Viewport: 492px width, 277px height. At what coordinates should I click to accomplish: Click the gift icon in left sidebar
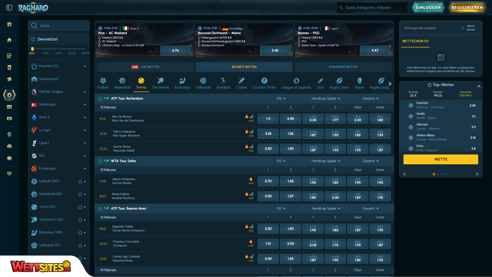pyautogui.click(x=9, y=24)
